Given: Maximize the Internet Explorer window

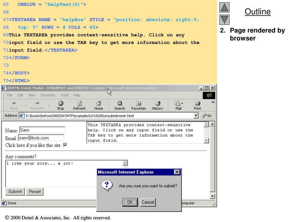Looking at the screenshot, I should (x=207, y=88).
